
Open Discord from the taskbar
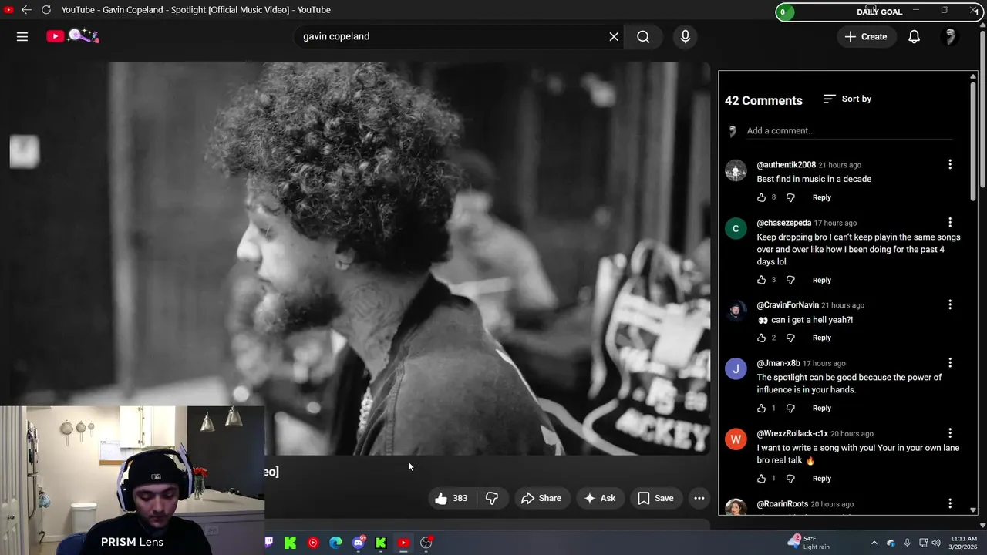coord(359,543)
